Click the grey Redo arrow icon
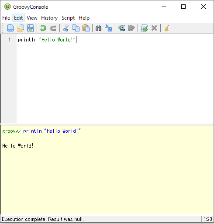Screen dimensions: 214x224 [x=53, y=28]
